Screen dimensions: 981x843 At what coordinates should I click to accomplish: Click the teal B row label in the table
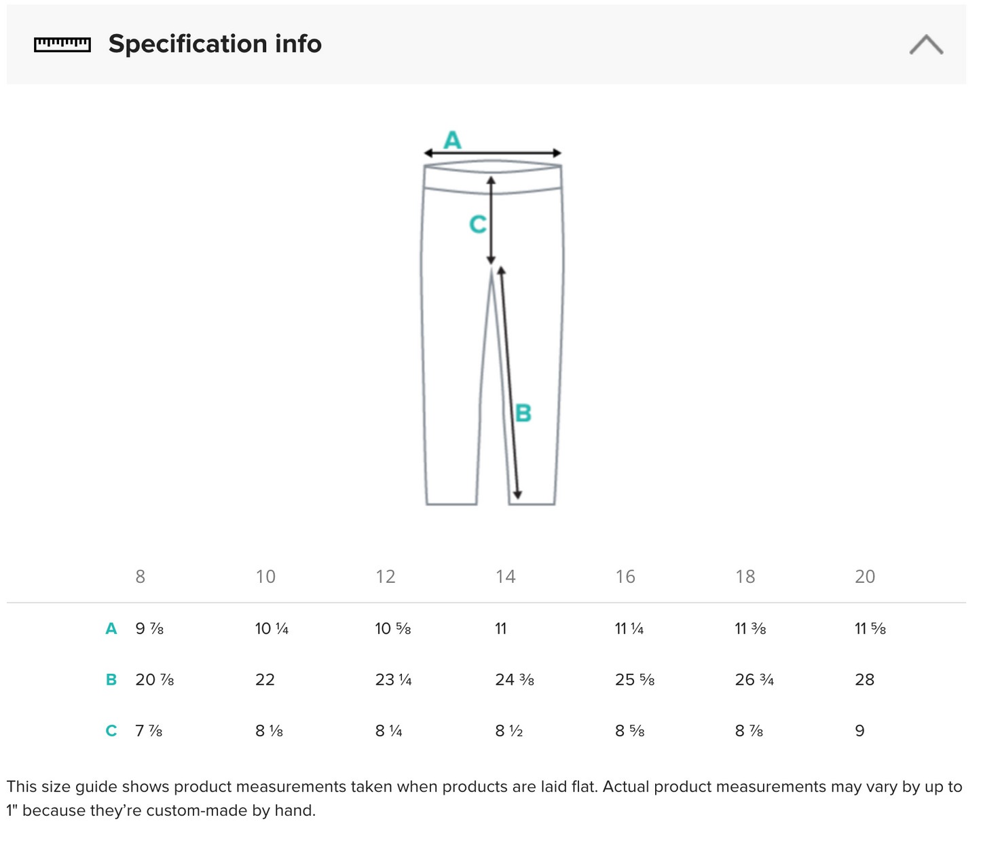pyautogui.click(x=111, y=680)
